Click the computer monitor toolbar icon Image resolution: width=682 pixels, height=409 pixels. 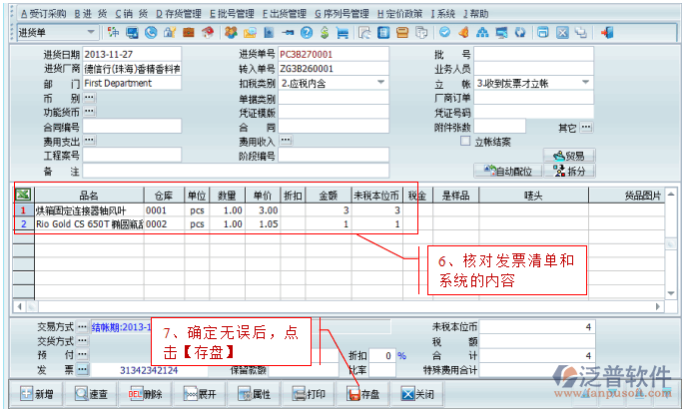tap(132, 32)
